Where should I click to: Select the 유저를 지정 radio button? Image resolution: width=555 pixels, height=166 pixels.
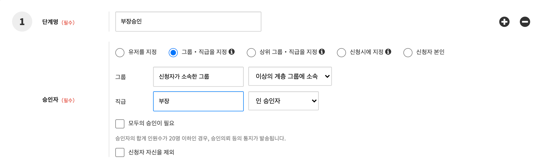[x=120, y=53]
